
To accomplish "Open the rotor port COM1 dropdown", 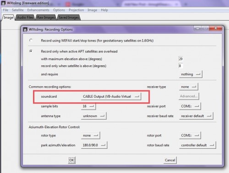I will pos(190,136).
